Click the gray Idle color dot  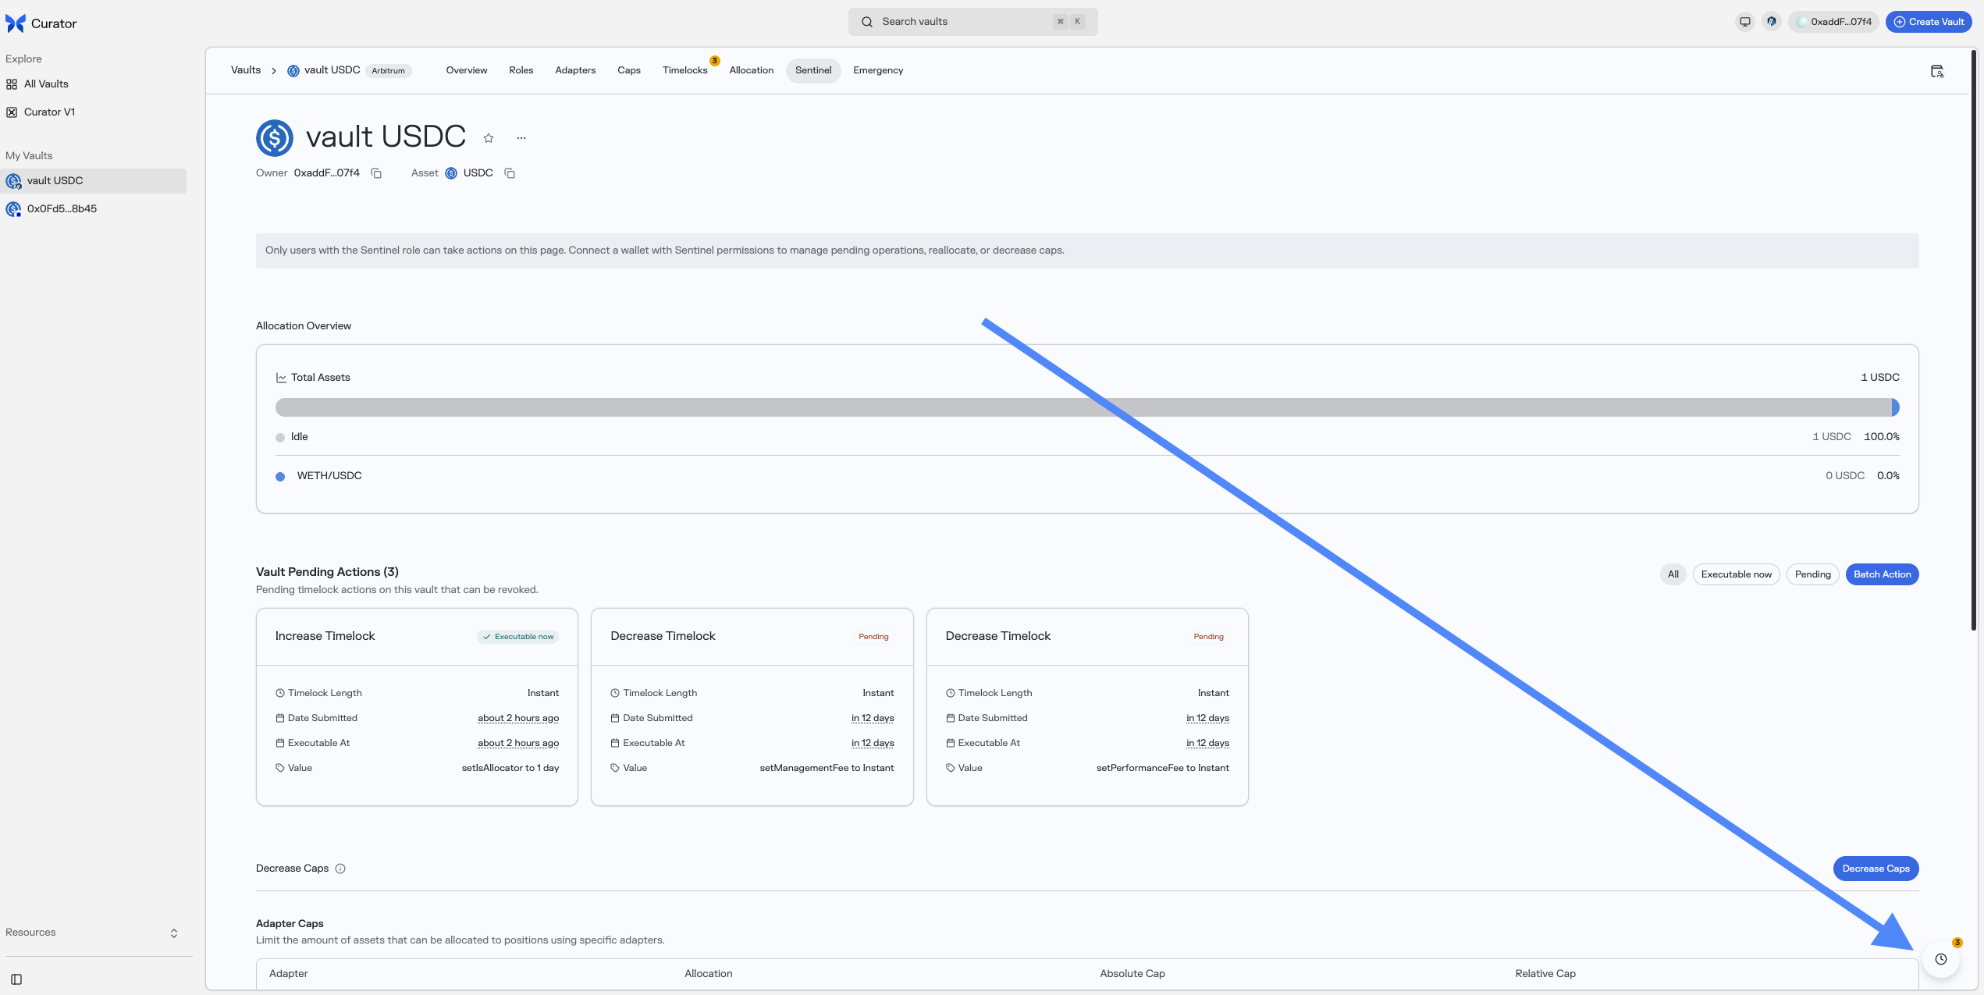coord(280,438)
